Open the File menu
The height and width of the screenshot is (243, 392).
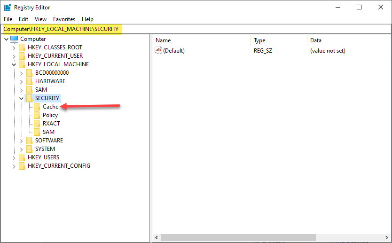coord(8,19)
